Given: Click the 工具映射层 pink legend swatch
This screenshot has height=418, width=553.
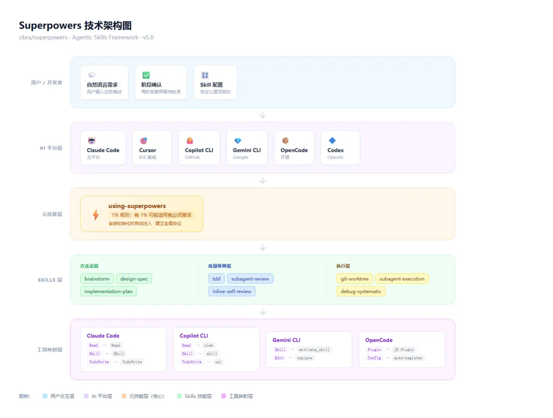Looking at the screenshot, I should (223, 396).
